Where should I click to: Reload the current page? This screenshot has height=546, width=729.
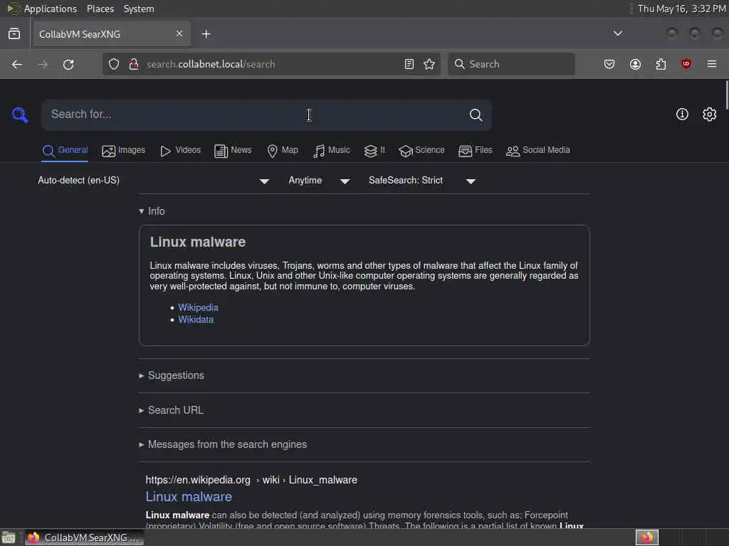(x=68, y=64)
